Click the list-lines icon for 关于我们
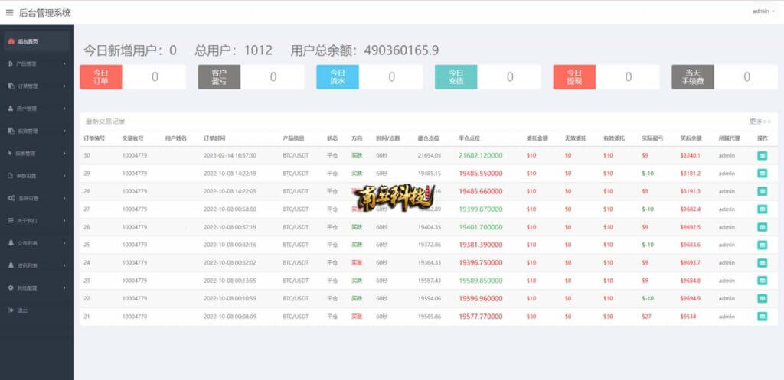This screenshot has width=784, height=380. tap(11, 220)
